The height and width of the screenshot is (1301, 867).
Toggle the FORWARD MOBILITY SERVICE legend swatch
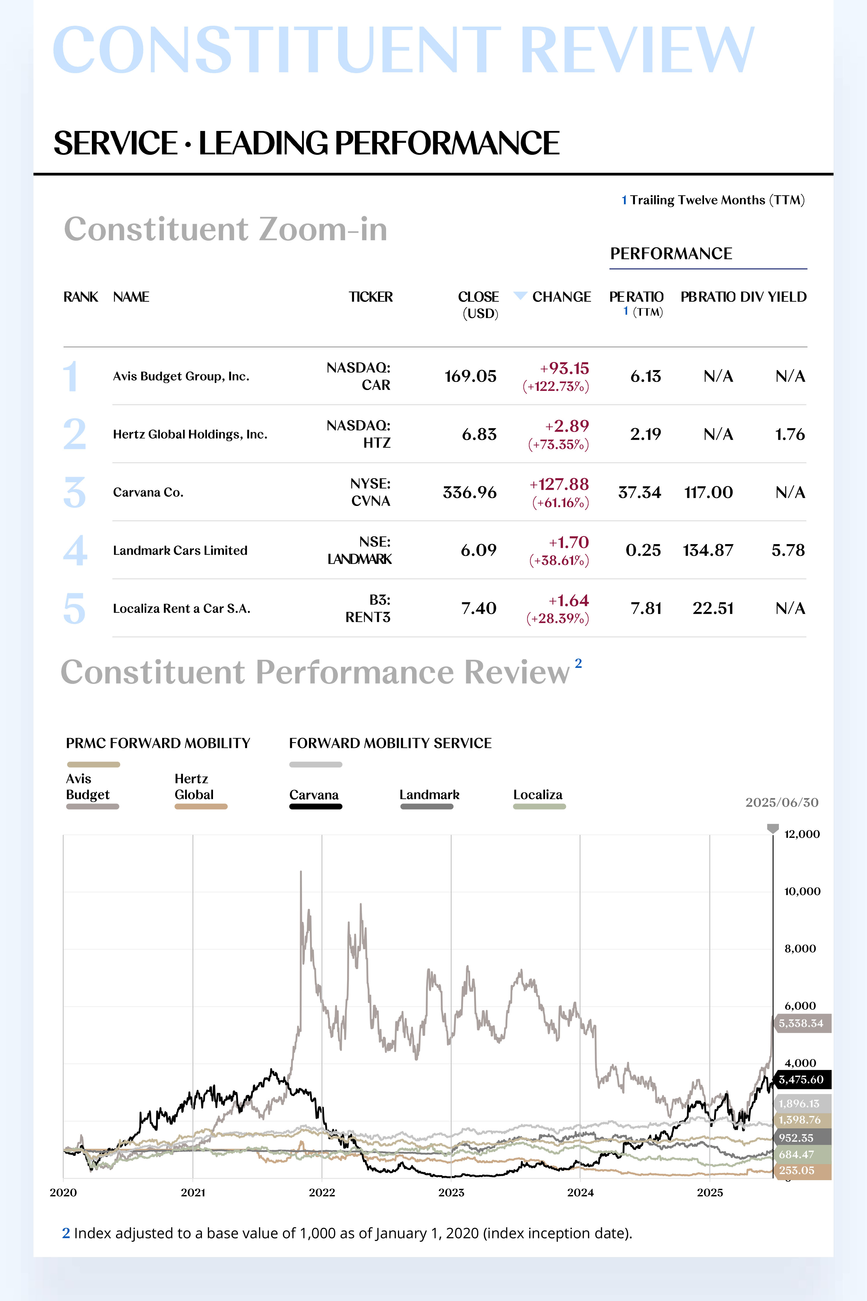(x=316, y=764)
